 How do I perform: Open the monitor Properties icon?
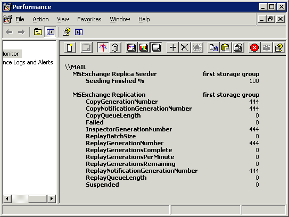point(238,48)
